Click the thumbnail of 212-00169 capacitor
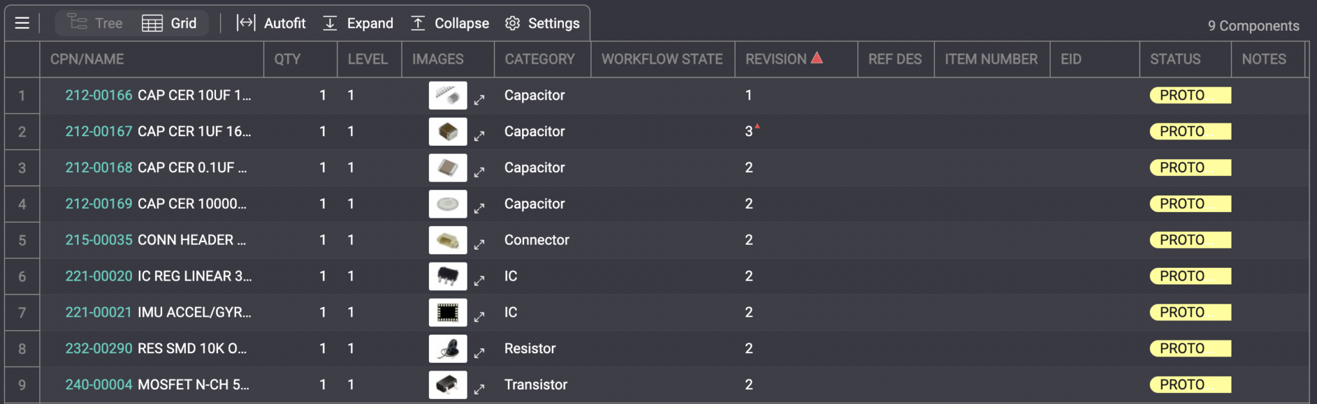Viewport: 1317px width, 404px height. 448,204
